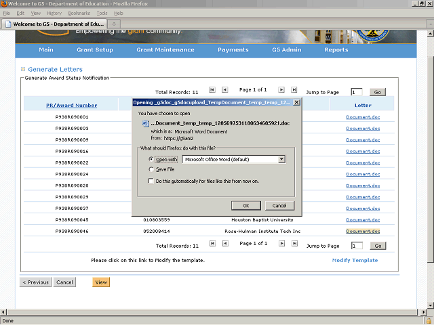
Task: Open the Edit menu
Action: coord(20,13)
